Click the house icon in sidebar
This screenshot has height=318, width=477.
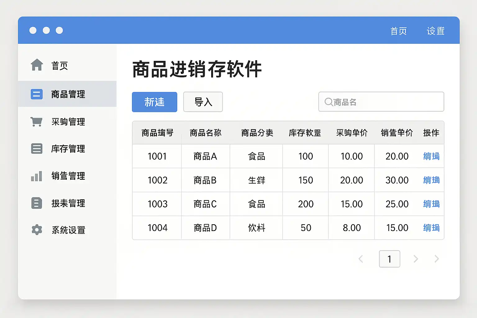coord(37,65)
